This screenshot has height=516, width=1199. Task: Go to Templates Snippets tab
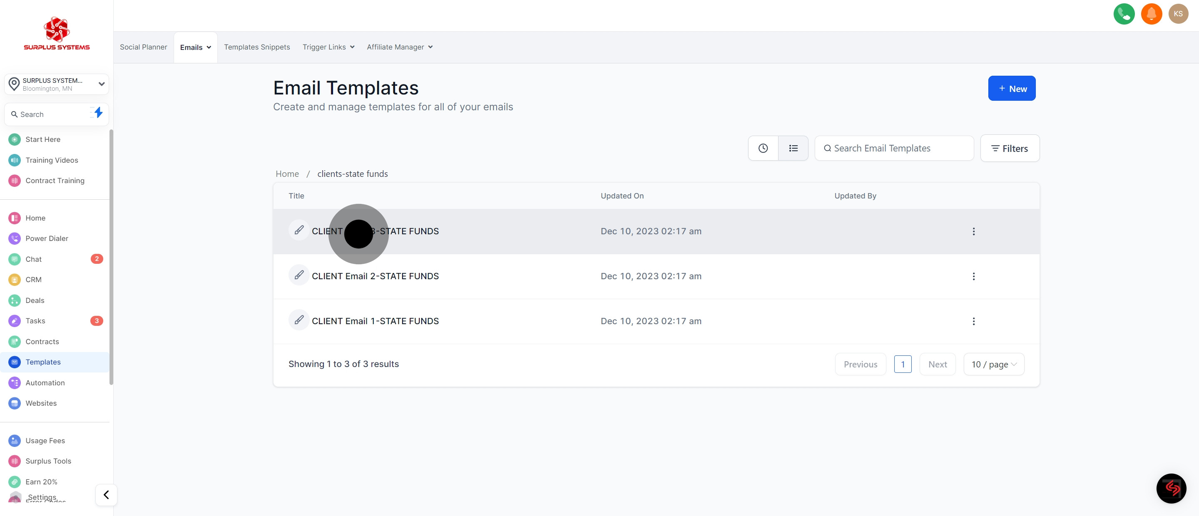coord(256,47)
